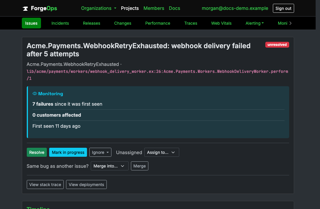Expand the Ignore dropdown
The image size is (320, 209).
100,152
